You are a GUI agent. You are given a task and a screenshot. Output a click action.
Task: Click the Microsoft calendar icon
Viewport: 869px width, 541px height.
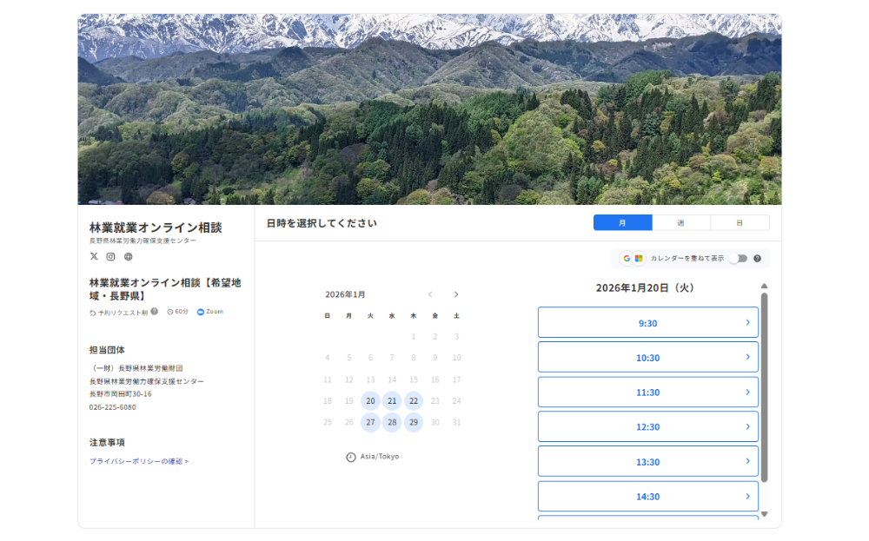click(x=639, y=259)
